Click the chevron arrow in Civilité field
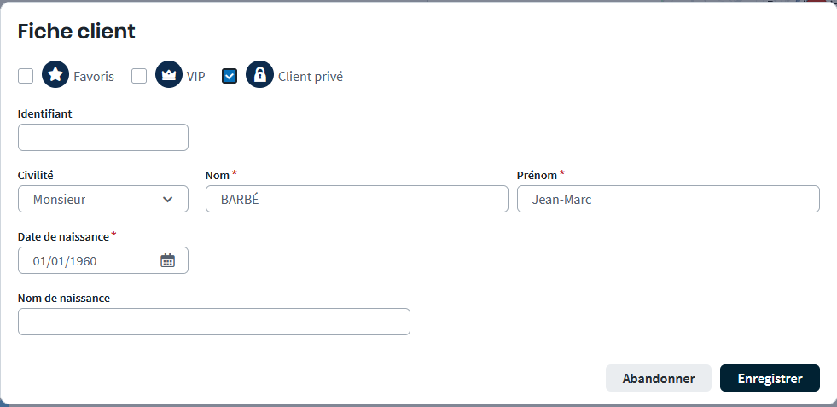This screenshot has height=407, width=837. point(167,199)
